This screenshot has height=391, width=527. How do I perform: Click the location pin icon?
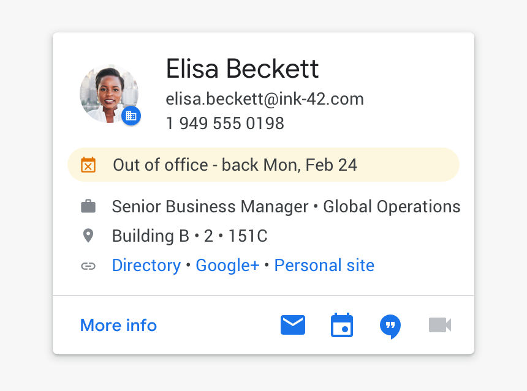[x=88, y=236]
